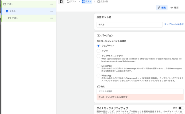Click ad set grid icon in sidebar tree
The height and width of the screenshot is (114, 185).
[x=7, y=11]
